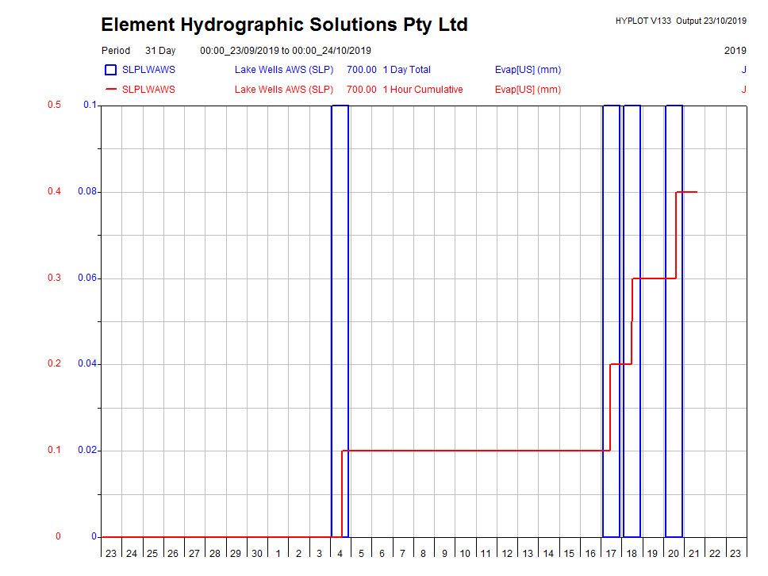Image resolution: width=768 pixels, height=576 pixels.
Task: Click the day 10 x-axis label
Action: click(465, 553)
